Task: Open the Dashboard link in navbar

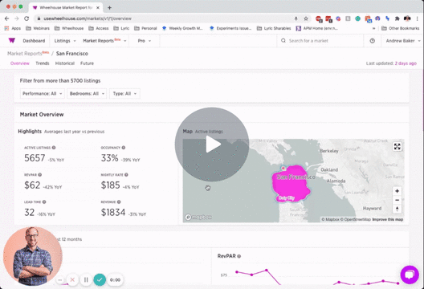Action: tap(34, 41)
